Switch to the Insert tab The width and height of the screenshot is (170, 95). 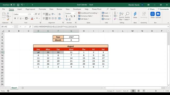(x=19, y=9)
